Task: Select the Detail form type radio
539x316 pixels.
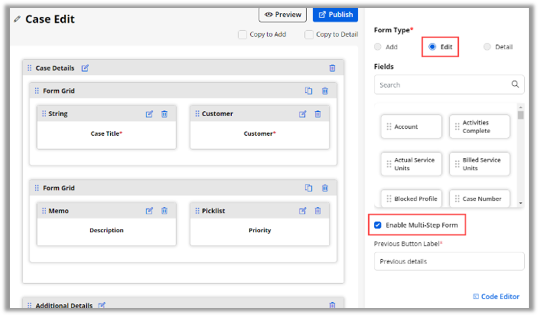Action: [487, 47]
